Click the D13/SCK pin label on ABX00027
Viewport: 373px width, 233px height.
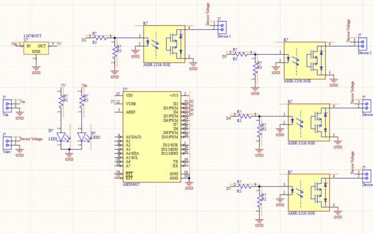tap(170, 145)
